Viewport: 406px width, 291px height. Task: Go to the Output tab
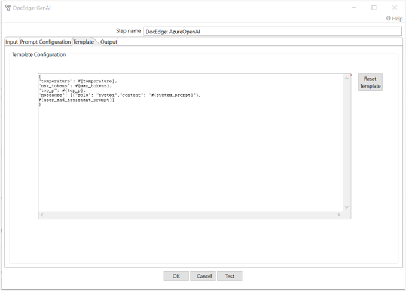(109, 42)
